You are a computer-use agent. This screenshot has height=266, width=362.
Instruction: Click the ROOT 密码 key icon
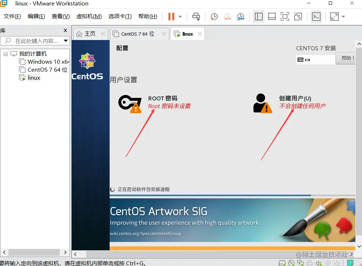[130, 104]
